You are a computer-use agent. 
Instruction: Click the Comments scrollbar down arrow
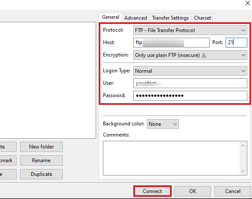tap(243, 171)
